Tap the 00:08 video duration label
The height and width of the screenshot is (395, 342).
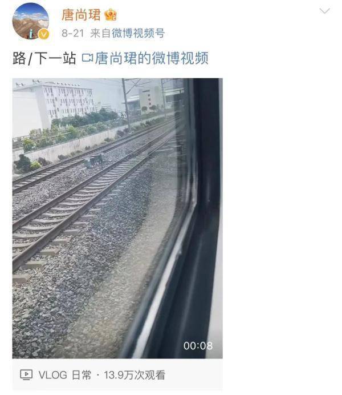[198, 346]
